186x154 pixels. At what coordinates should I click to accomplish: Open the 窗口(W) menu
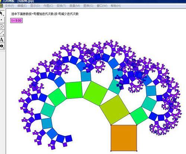click(x=102, y=6)
